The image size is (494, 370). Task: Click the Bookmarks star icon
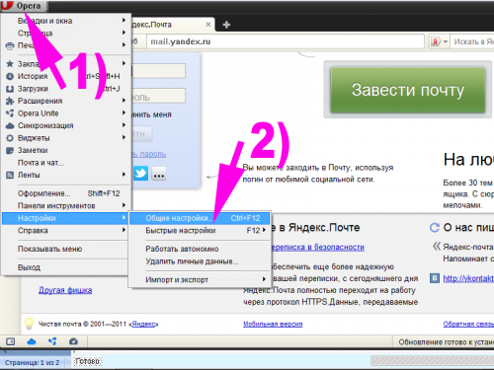[10, 64]
